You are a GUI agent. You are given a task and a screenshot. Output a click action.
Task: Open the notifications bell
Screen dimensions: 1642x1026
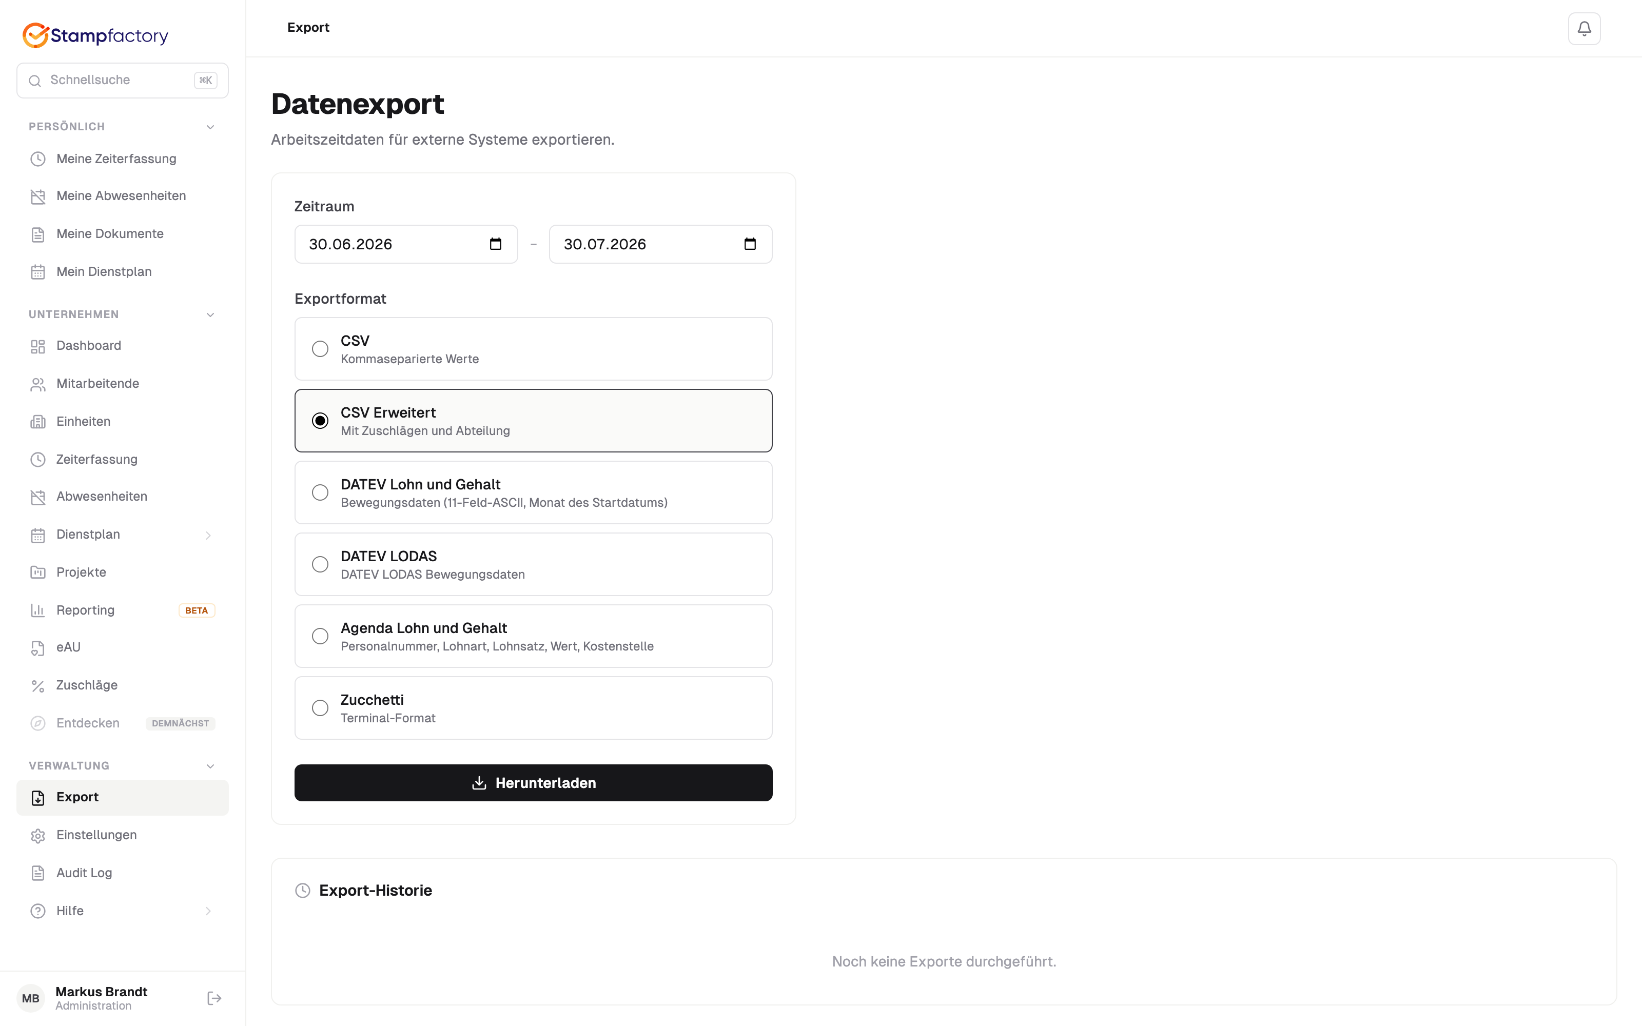click(1584, 29)
